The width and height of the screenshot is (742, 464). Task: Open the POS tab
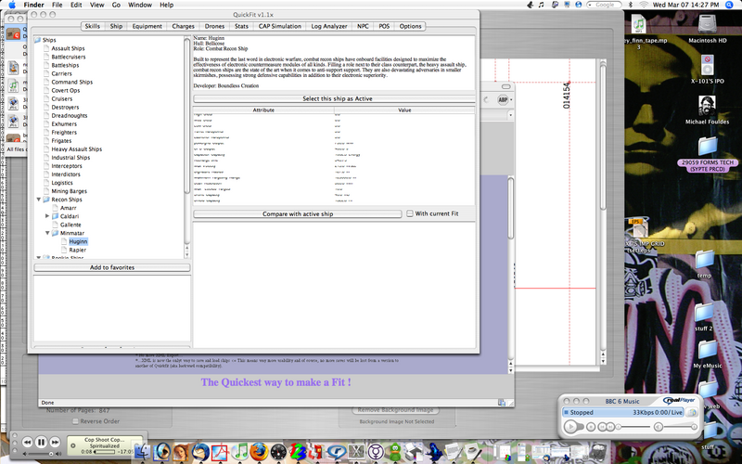384,26
